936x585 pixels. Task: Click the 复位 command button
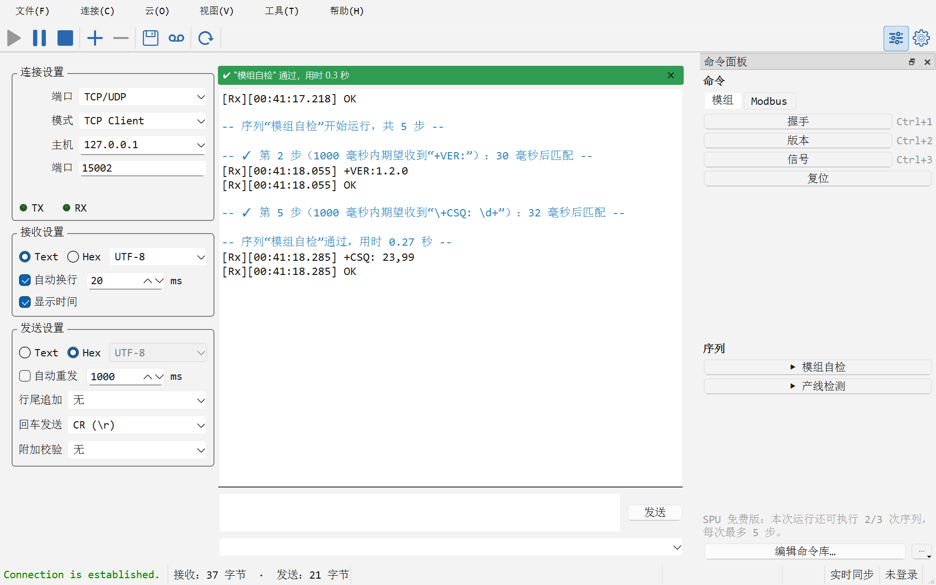tap(818, 178)
